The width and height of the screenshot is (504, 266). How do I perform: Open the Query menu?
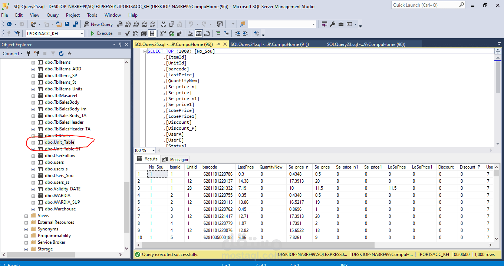click(x=53, y=15)
